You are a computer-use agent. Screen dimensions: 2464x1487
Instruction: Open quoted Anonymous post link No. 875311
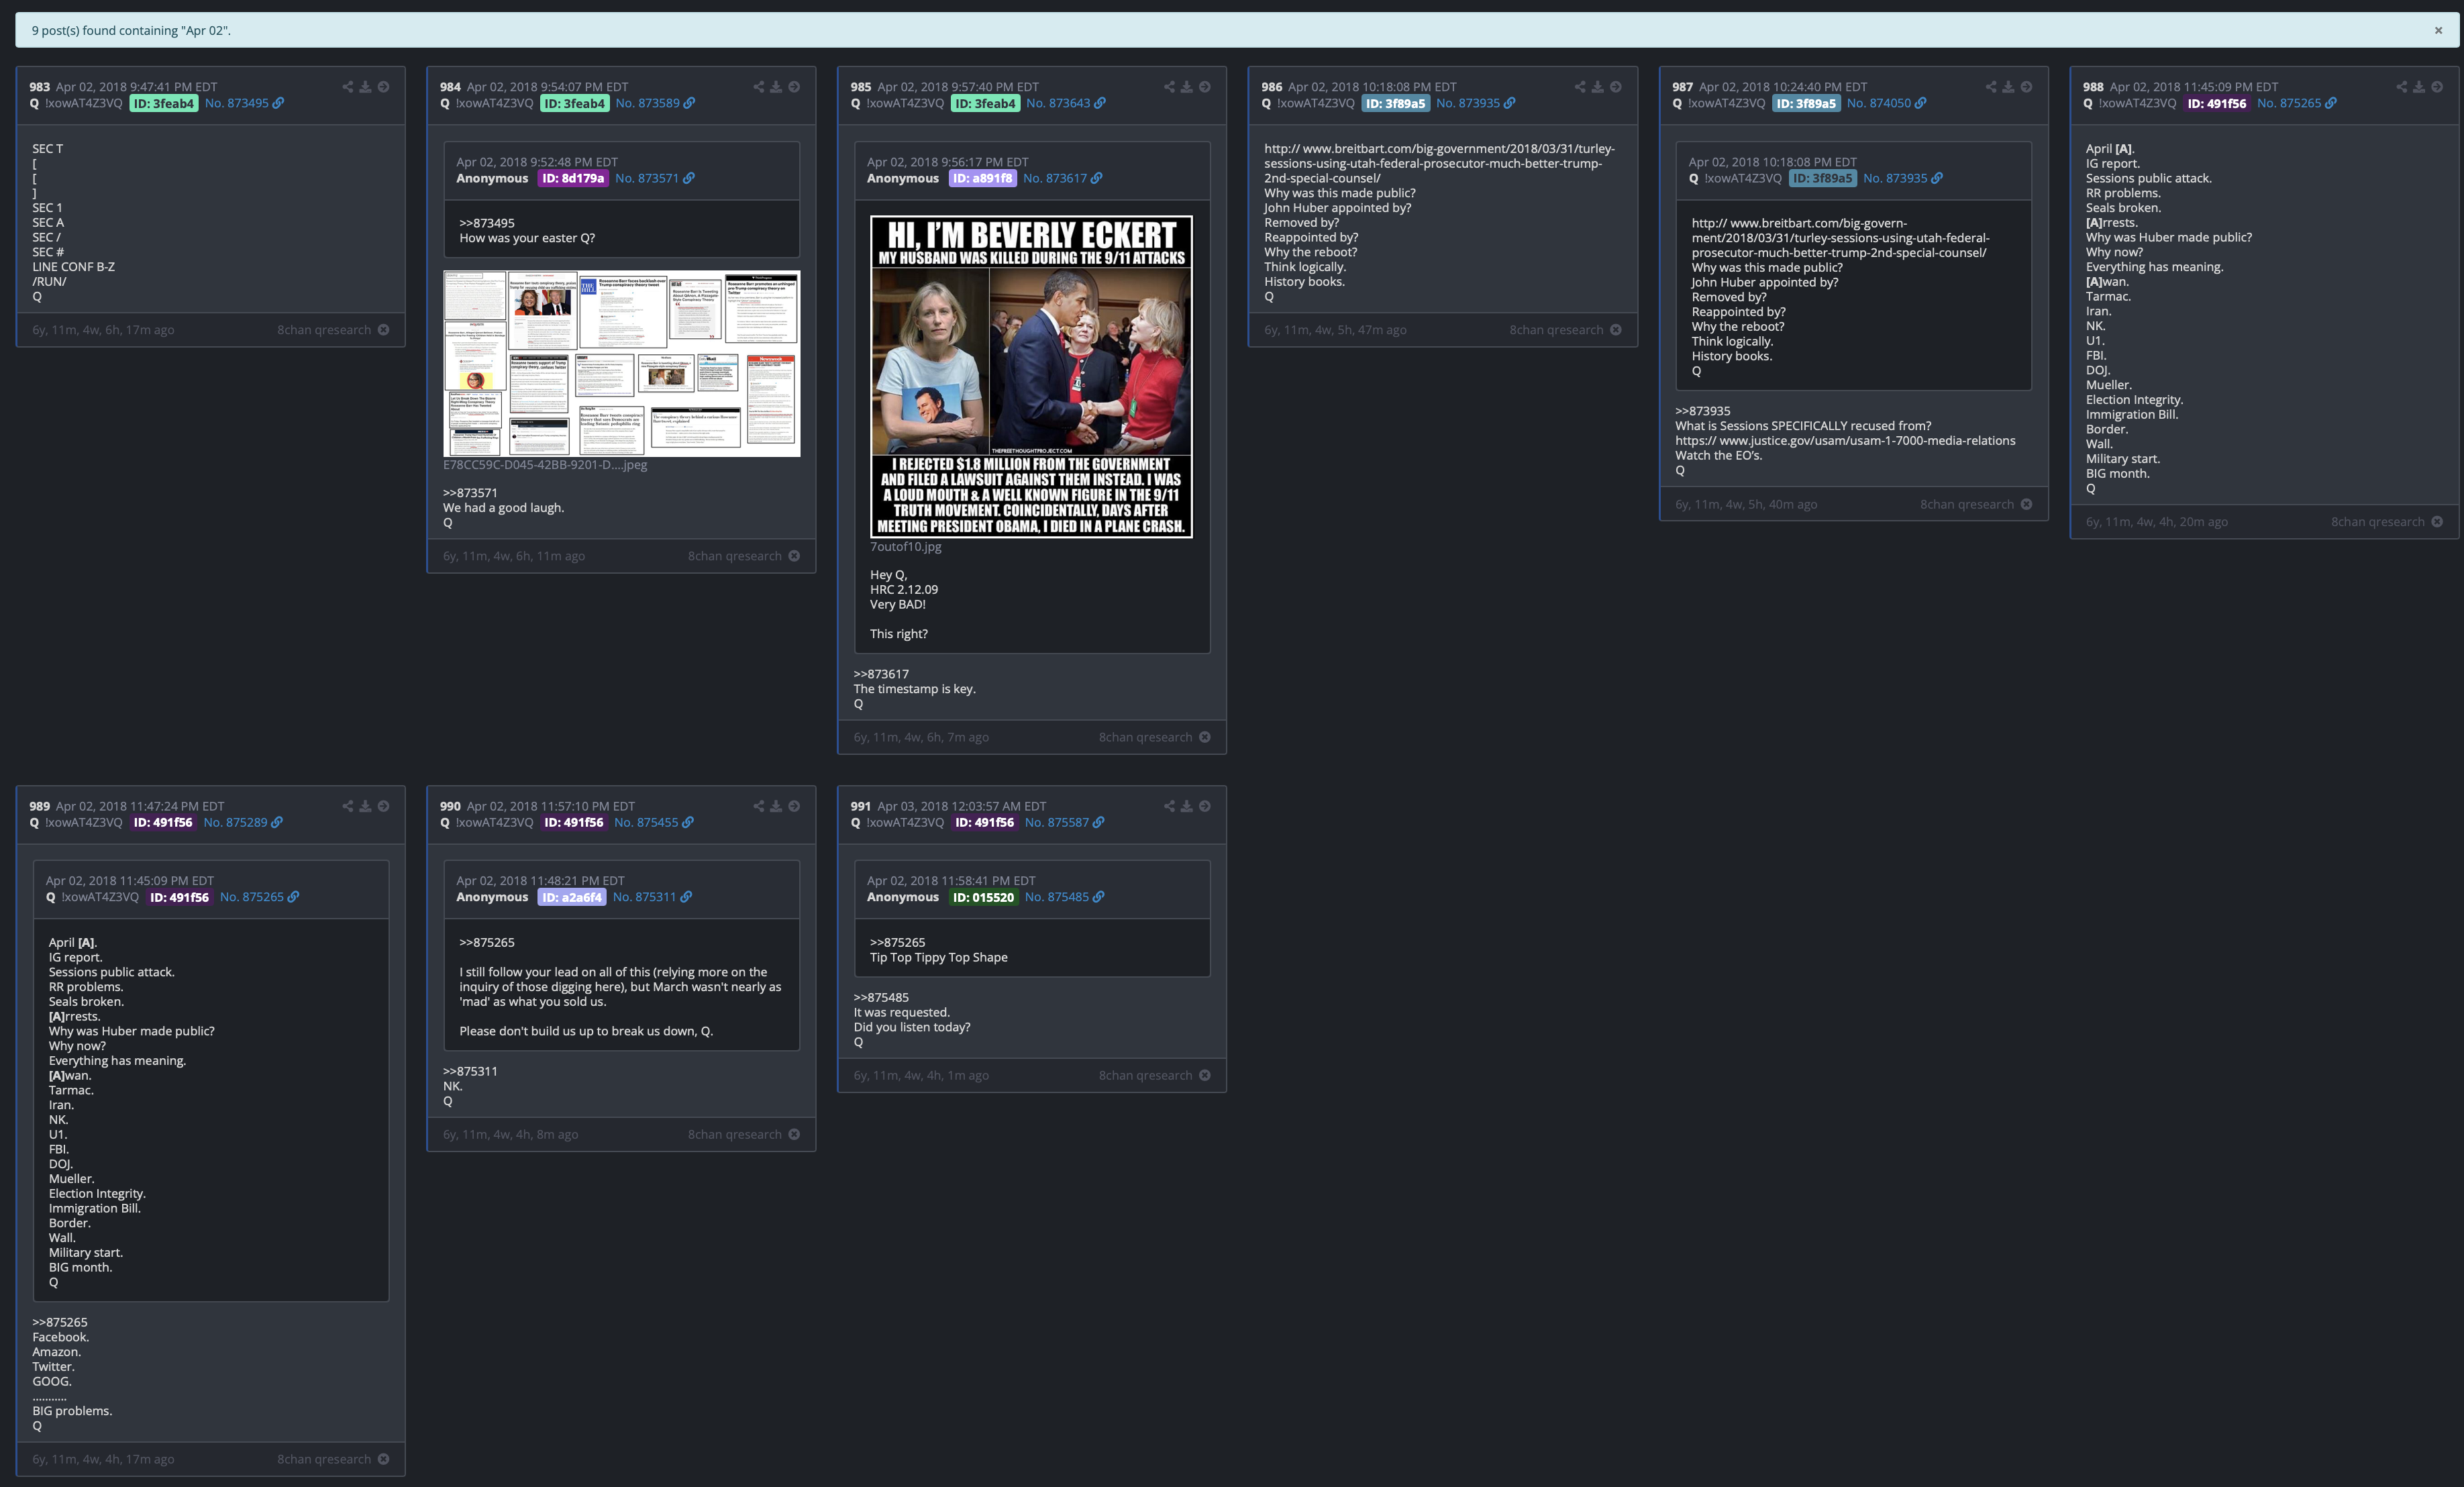[x=652, y=897]
